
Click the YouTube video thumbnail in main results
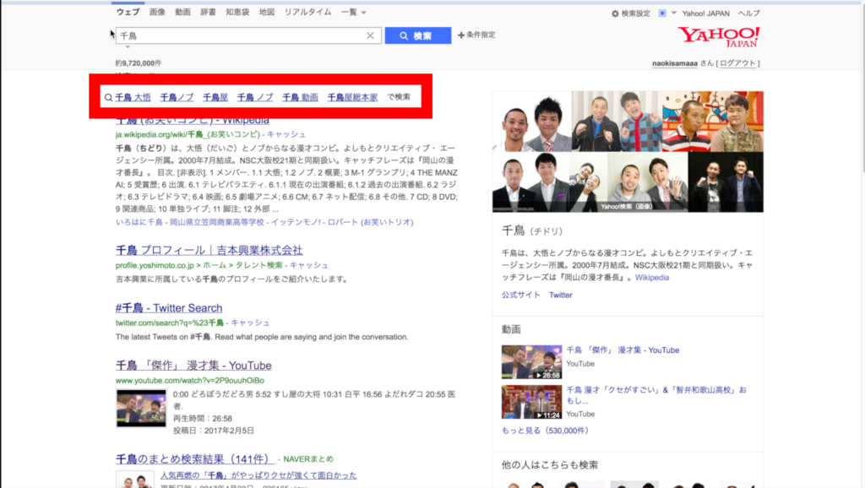coord(141,408)
